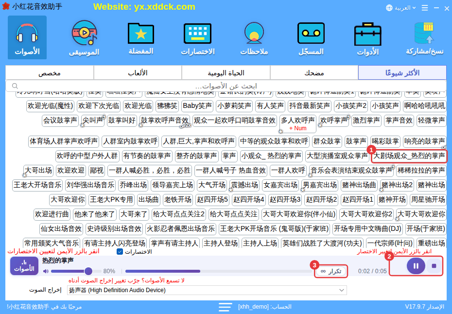Click the search magnifier icon
Image resolution: width=452 pixels, height=314 pixels.
(x=15, y=86)
